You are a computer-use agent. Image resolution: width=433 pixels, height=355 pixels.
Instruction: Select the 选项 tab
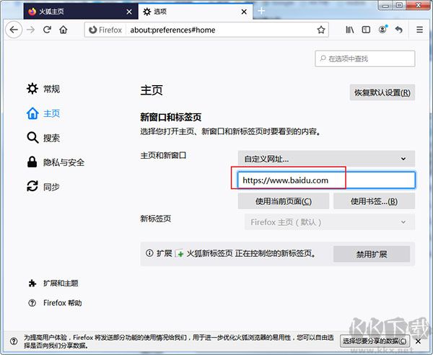coord(196,12)
